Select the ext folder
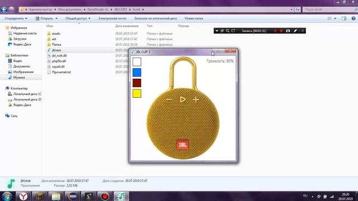358x201 pixels. coord(54,39)
